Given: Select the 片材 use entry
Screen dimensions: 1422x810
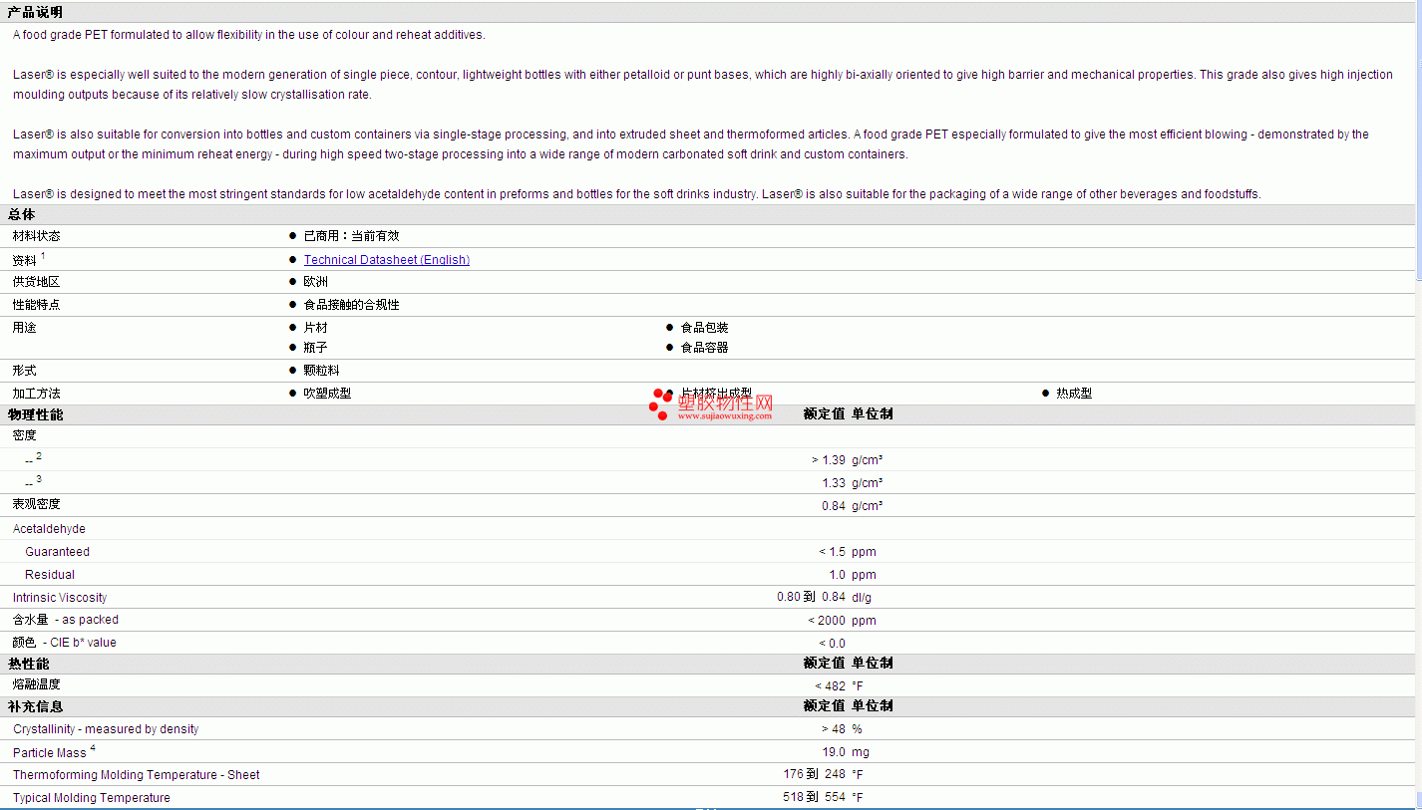Looking at the screenshot, I should [315, 328].
